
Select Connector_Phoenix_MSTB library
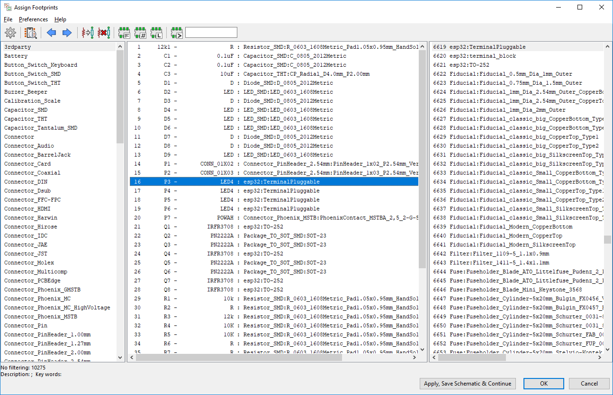point(59,316)
